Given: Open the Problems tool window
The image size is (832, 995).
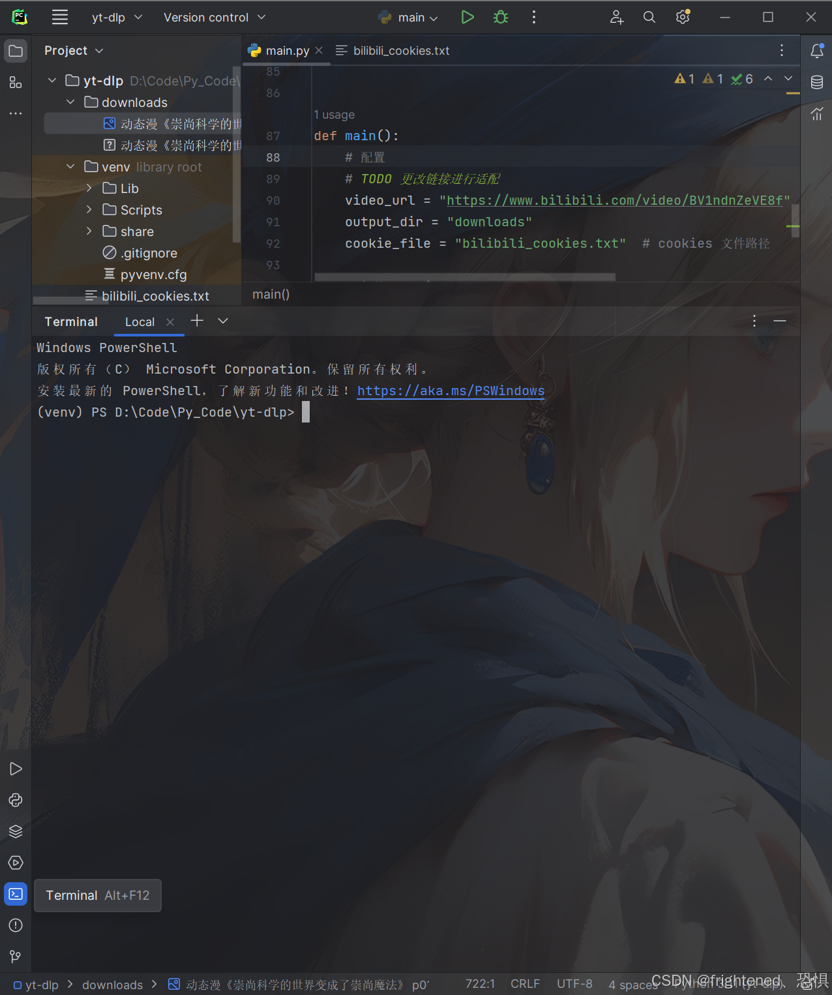Looking at the screenshot, I should click(16, 925).
